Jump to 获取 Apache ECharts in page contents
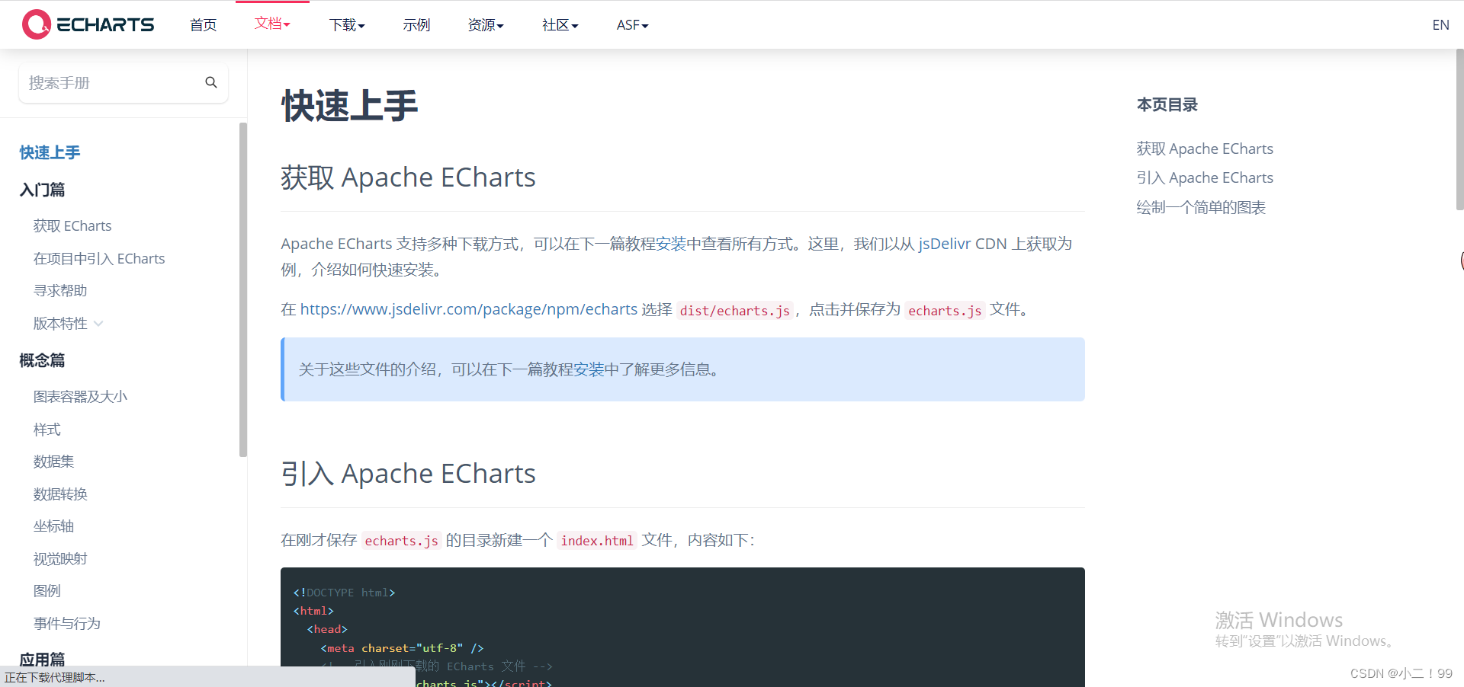This screenshot has width=1464, height=687. (1205, 149)
